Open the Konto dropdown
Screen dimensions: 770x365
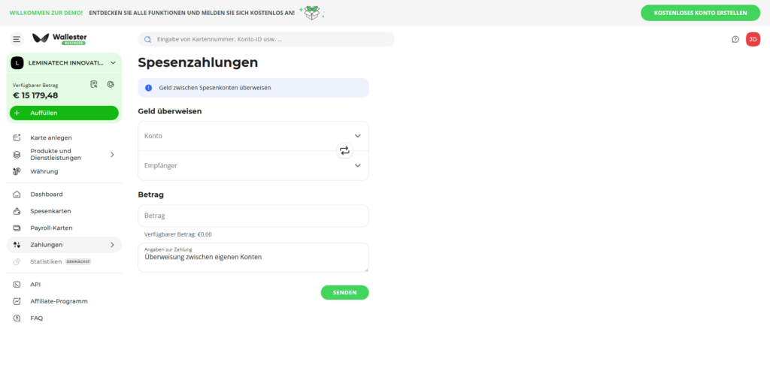[x=253, y=136]
